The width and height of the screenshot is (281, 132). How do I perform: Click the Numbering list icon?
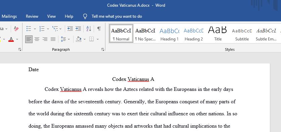pos(42,28)
